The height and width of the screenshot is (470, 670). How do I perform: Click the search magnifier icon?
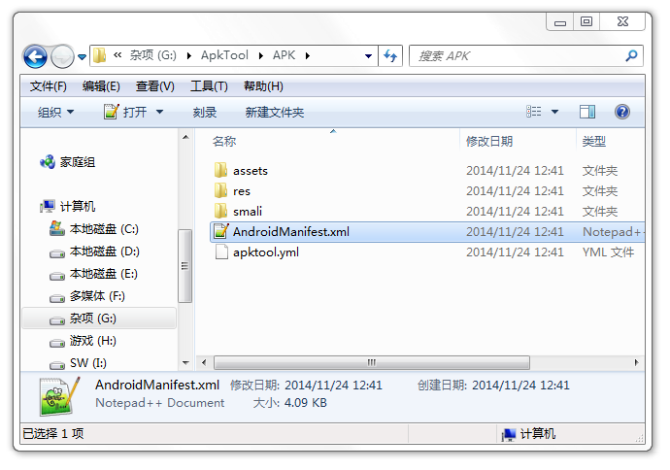point(631,56)
